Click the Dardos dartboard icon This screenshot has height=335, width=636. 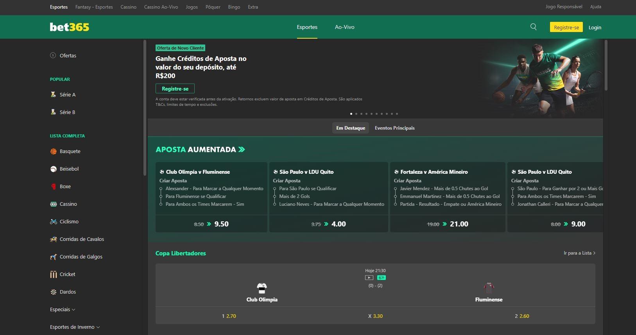tap(54, 292)
